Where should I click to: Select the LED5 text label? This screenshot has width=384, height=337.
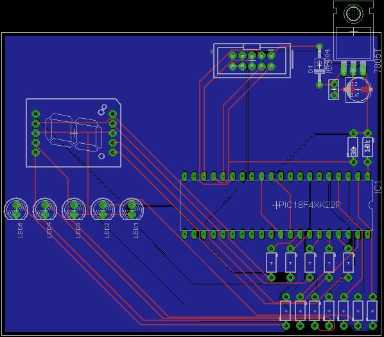pyautogui.click(x=21, y=230)
